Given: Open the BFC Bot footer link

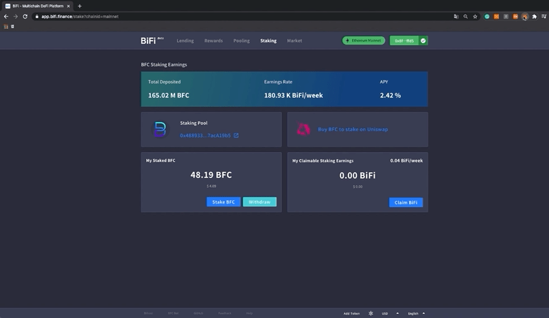Looking at the screenshot, I should coord(173,313).
